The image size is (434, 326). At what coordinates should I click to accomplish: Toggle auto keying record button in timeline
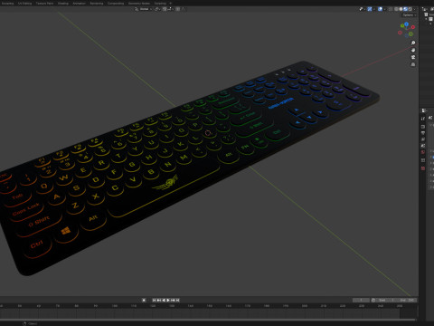pos(144,300)
